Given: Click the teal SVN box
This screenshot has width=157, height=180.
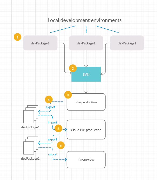Looking at the screenshot, I should (x=86, y=74).
